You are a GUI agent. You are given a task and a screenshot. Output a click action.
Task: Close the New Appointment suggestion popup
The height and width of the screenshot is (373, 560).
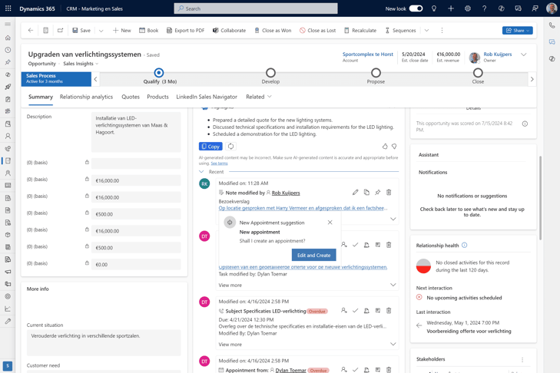pyautogui.click(x=330, y=223)
